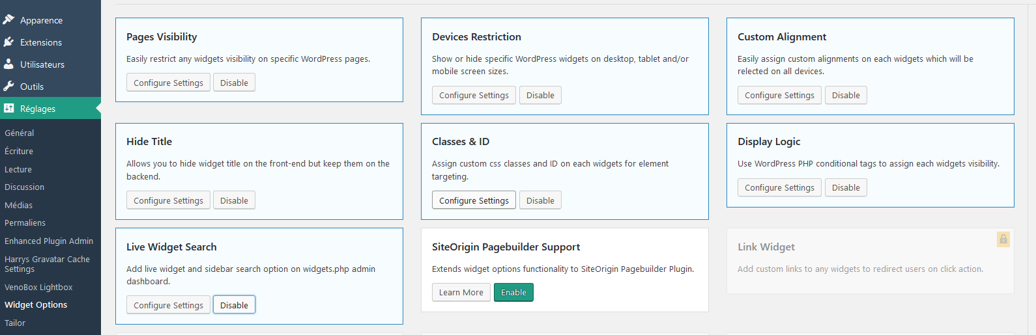The height and width of the screenshot is (335, 1036).
Task: Configure Settings for Pages Visibility
Action: tap(168, 83)
